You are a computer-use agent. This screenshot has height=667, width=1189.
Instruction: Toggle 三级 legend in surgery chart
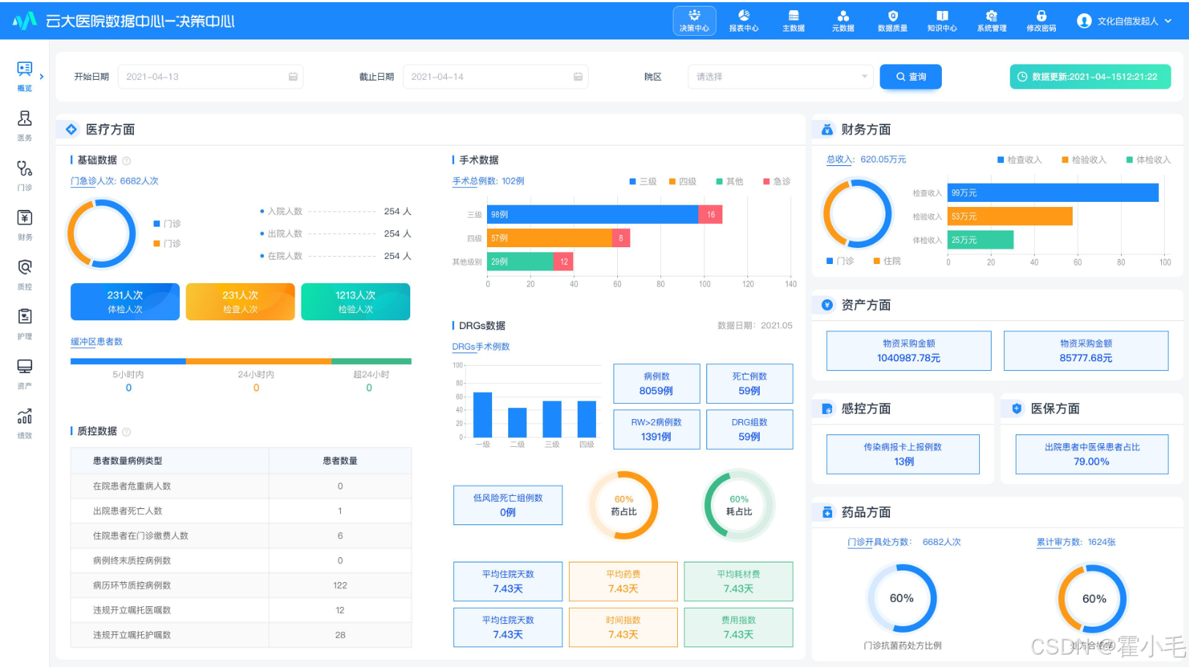pos(643,181)
